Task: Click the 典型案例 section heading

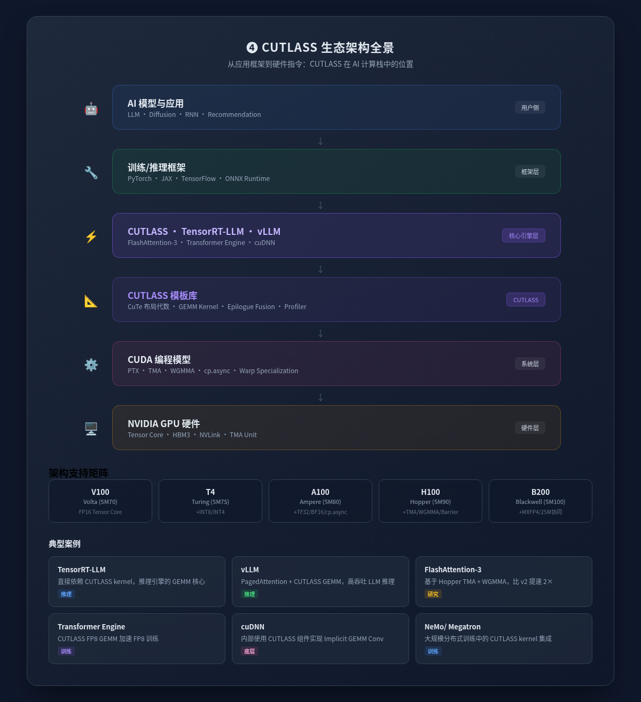Action: point(65,544)
